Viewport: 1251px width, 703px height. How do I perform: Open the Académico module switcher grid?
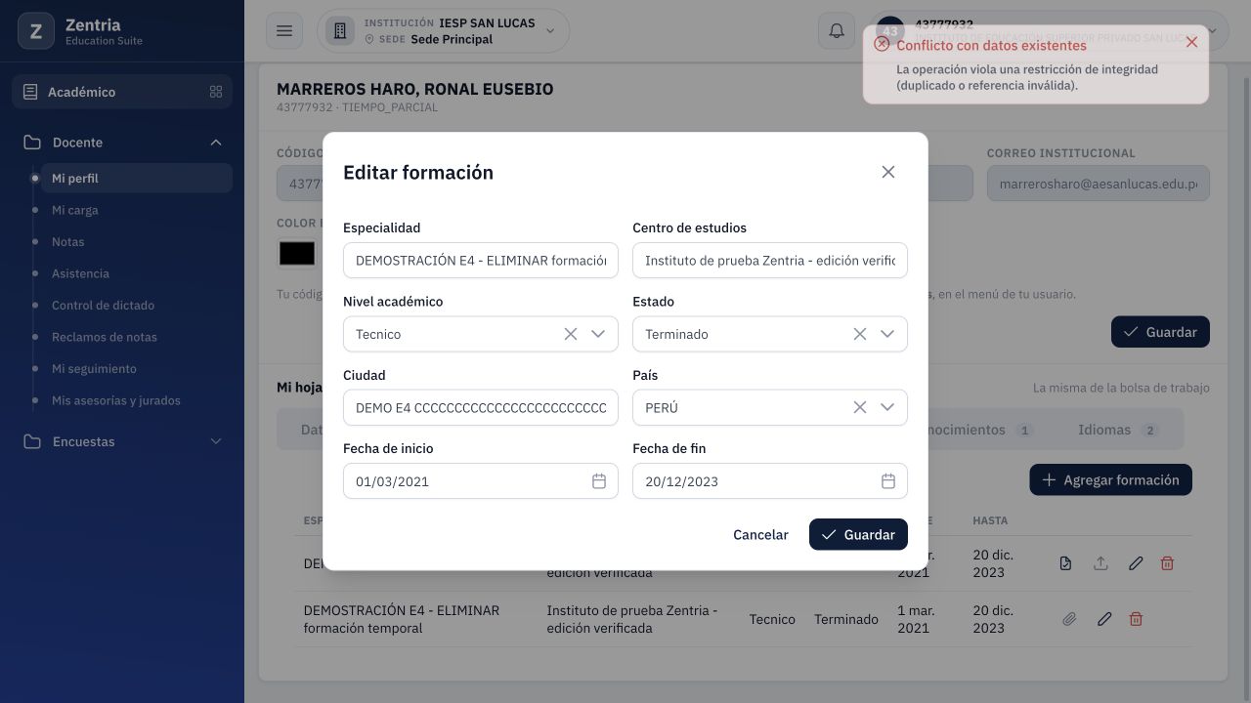pos(216,92)
